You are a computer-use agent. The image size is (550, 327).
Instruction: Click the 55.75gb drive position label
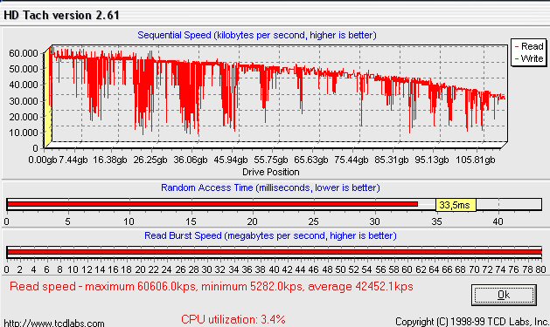271,160
